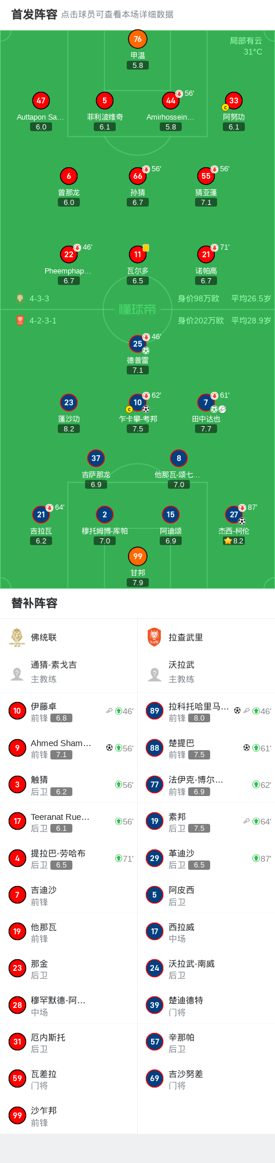Open captain 阿努功 number 33 icon
Image resolution: width=275 pixels, height=1163 pixels.
tap(233, 100)
